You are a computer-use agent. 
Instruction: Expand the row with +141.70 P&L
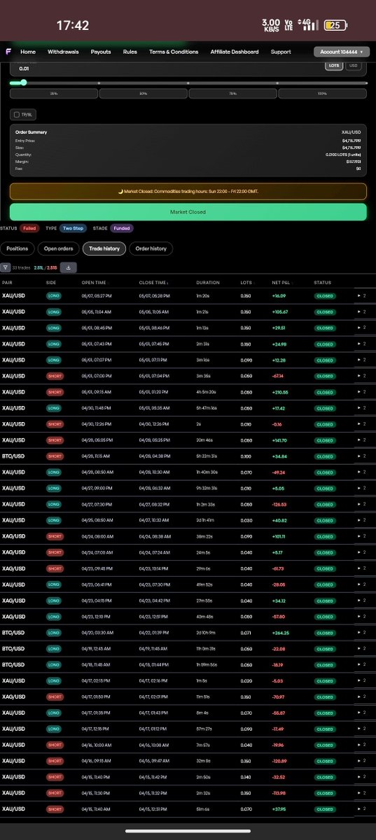[363, 440]
